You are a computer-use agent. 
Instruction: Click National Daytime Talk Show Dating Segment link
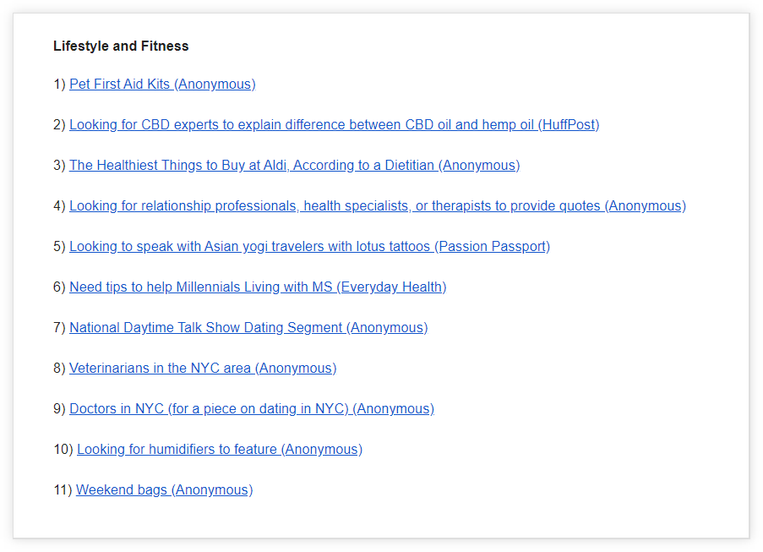[248, 328]
